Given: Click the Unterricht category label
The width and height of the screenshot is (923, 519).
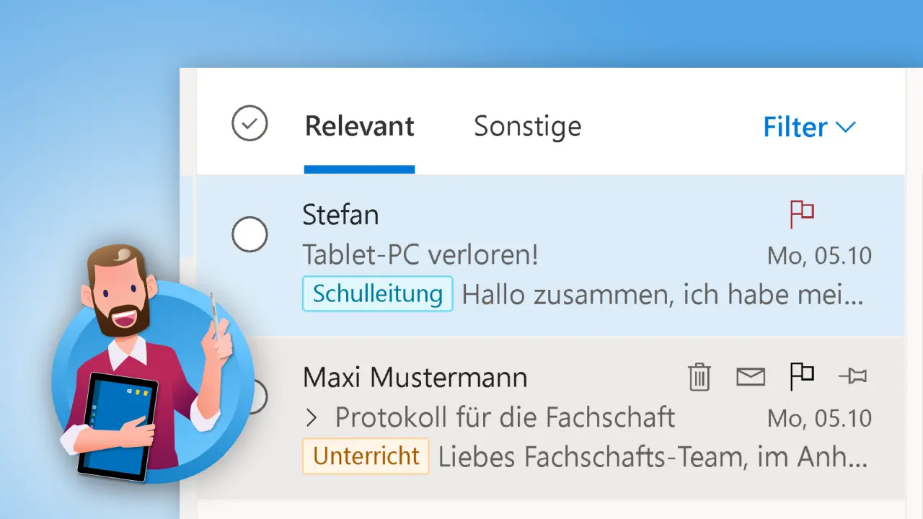Looking at the screenshot, I should coord(365,456).
